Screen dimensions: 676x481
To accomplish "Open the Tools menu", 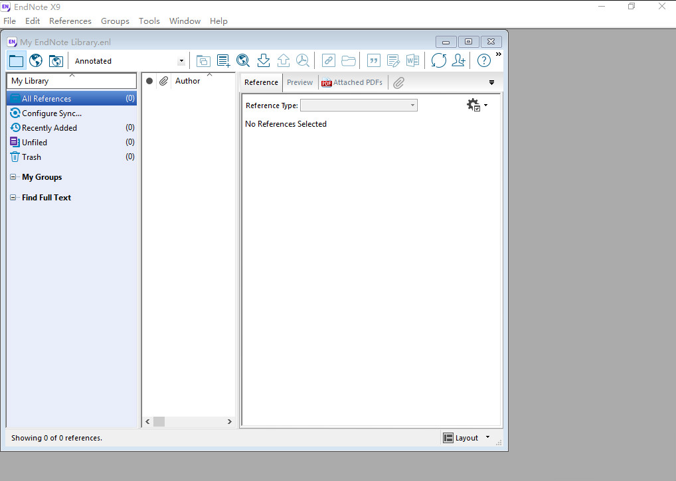I will [x=149, y=21].
